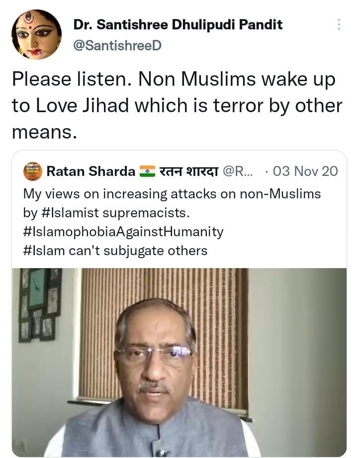
Task: Open the truncated @R... handle
Action: click(x=238, y=171)
